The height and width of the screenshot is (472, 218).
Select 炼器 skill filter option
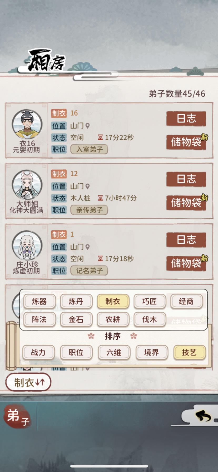[x=39, y=302]
